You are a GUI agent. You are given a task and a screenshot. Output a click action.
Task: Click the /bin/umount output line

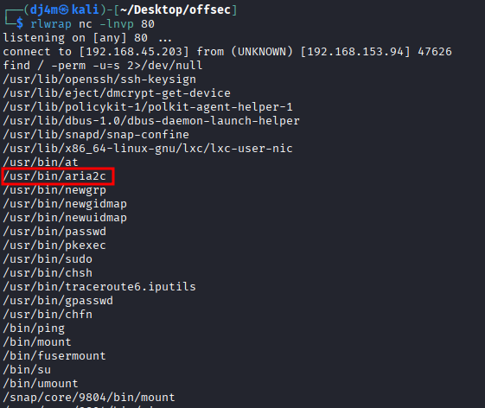click(41, 384)
